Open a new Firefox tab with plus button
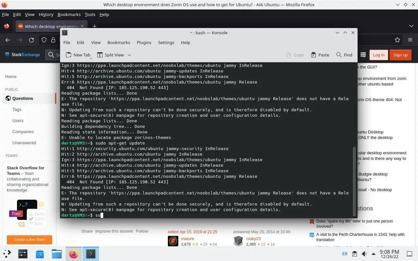 (x=94, y=26)
